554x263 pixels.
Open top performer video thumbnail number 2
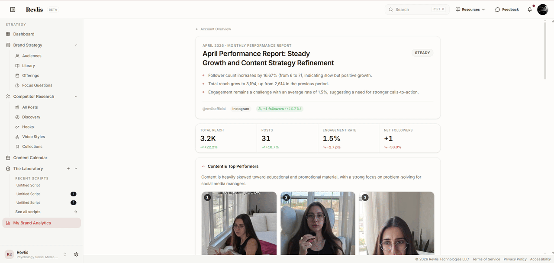coord(318,223)
